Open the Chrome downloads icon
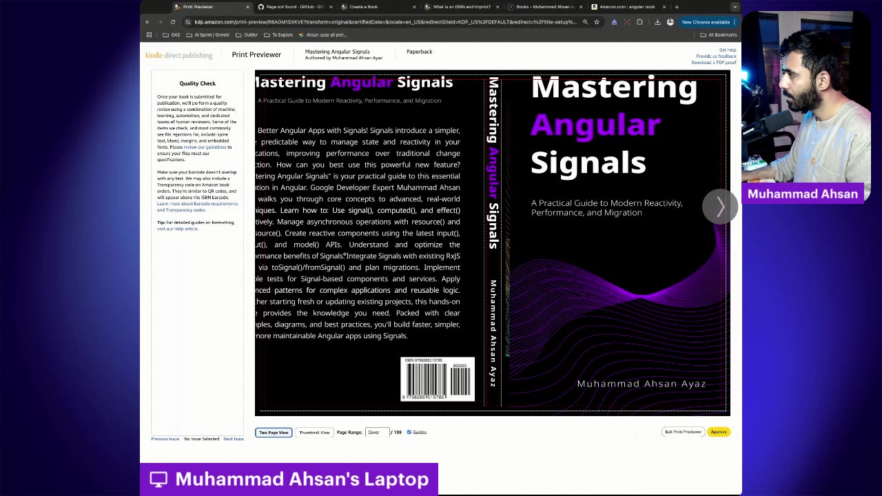 [x=657, y=22]
